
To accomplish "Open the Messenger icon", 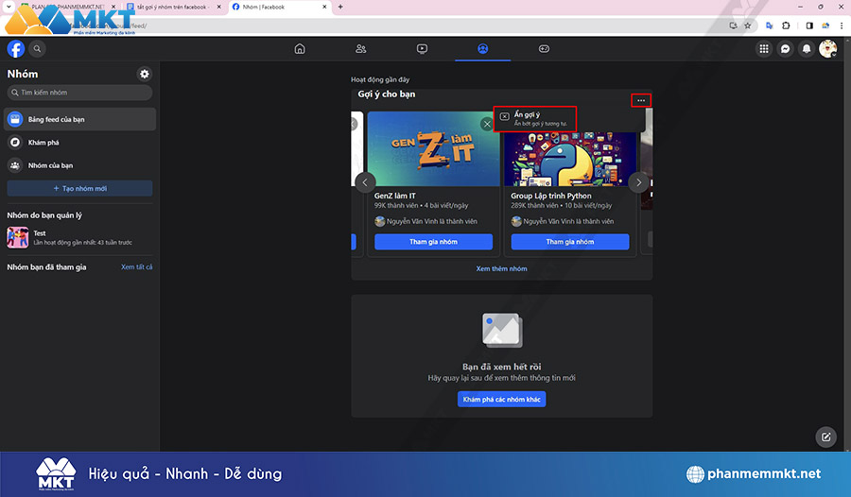I will pos(785,49).
